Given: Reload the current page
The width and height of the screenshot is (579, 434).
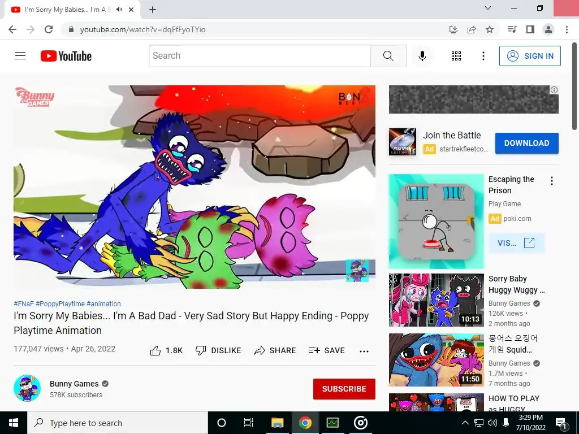Looking at the screenshot, I should [49, 29].
